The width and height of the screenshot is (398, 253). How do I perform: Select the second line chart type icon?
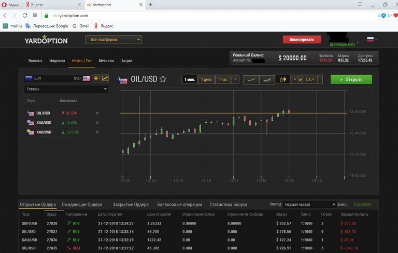267,80
